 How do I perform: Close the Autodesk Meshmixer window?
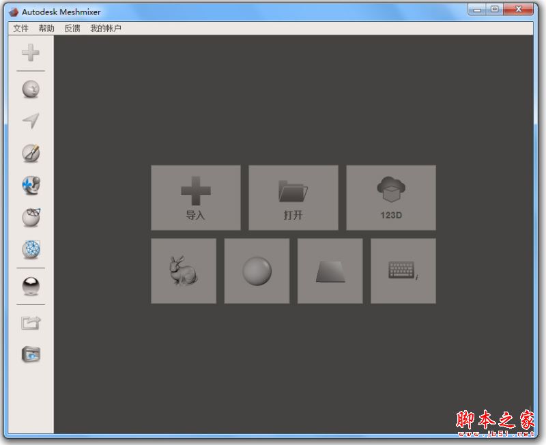519,10
